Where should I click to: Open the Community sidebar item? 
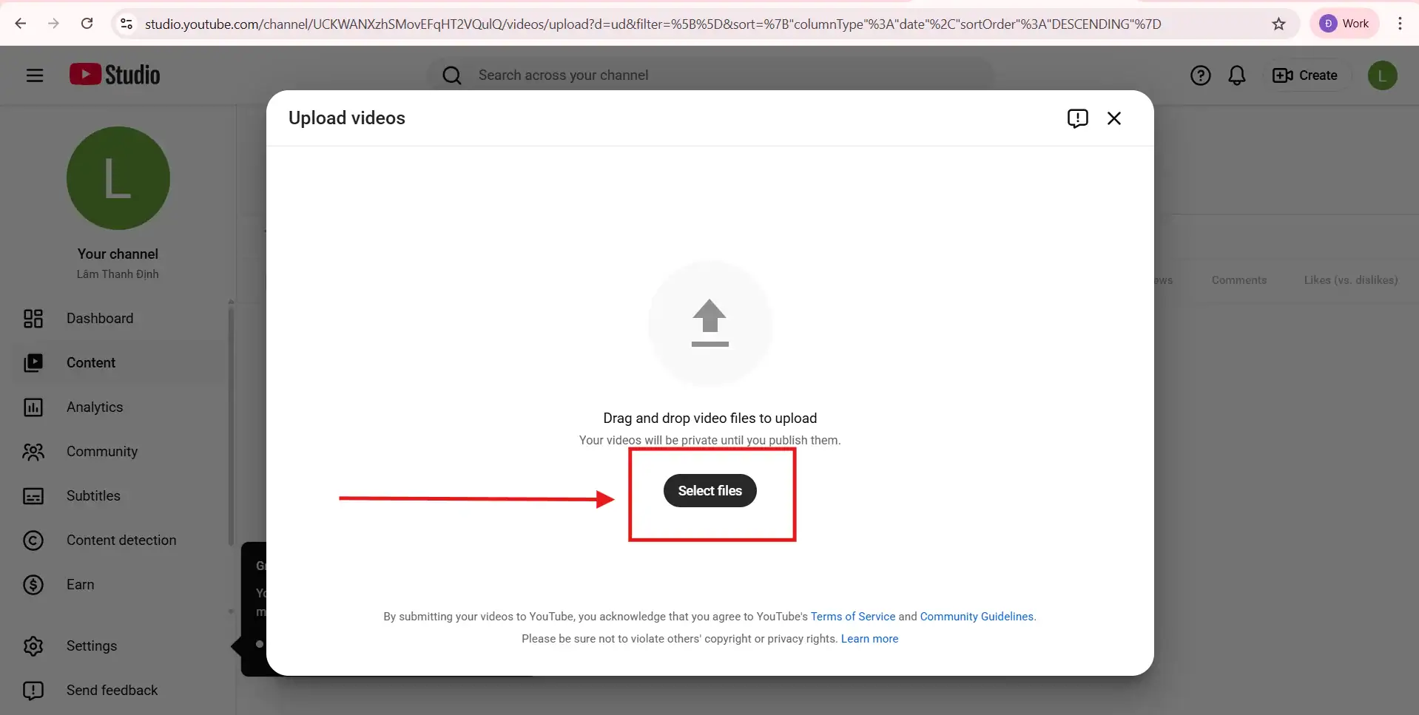pos(102,452)
